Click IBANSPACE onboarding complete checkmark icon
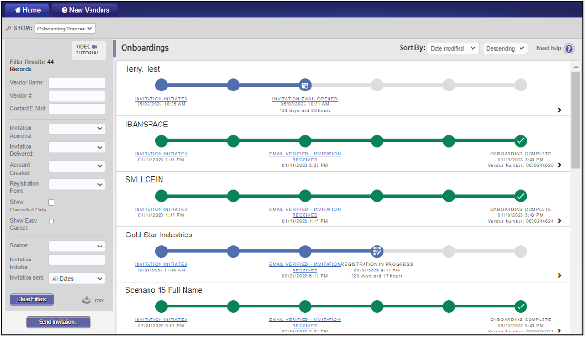 click(520, 141)
